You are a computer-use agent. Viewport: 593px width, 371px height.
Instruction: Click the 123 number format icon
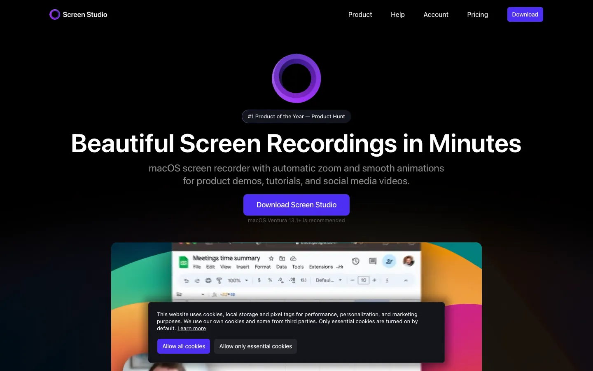click(304, 280)
